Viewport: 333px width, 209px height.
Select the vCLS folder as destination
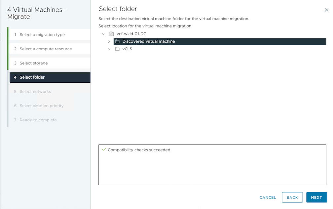[127, 49]
